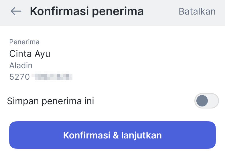The height and width of the screenshot is (155, 225).
Task: Return to the previous screen via the header arrow
Action: [16, 11]
